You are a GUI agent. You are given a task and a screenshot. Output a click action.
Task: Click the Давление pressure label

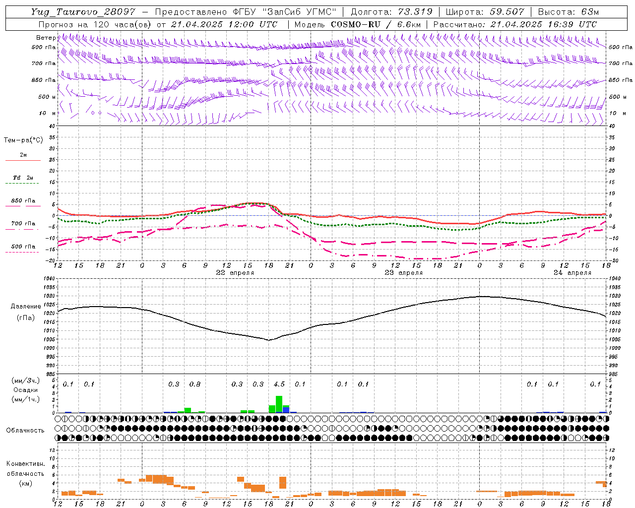(x=26, y=307)
